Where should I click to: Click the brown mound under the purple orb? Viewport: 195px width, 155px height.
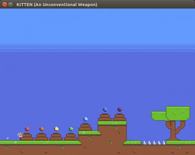coord(120,117)
